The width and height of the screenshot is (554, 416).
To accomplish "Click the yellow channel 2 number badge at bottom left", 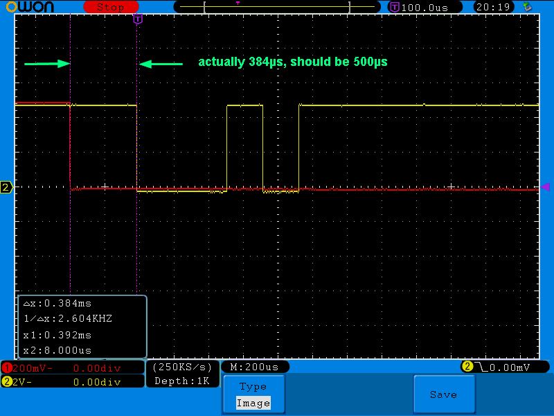I will tap(7, 382).
